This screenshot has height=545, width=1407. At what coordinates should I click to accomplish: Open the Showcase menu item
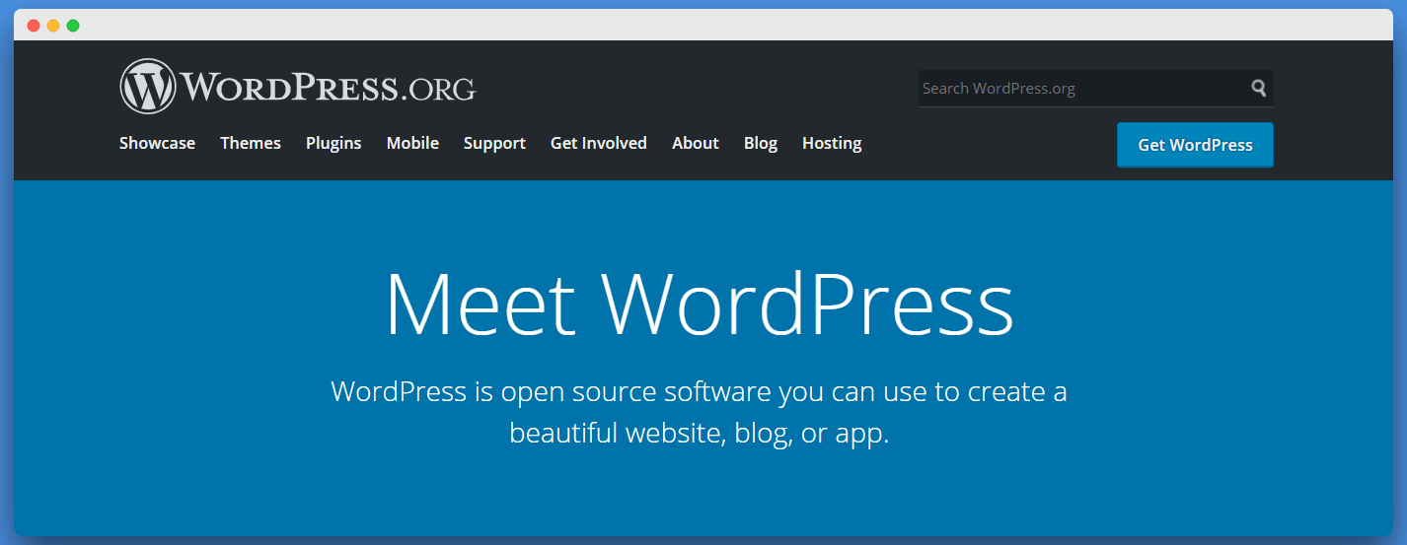point(157,143)
